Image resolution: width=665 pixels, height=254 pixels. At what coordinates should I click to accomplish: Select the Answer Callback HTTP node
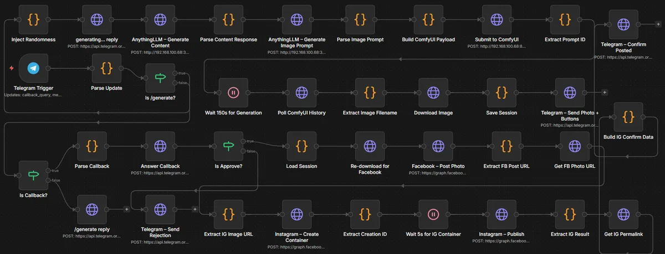pyautogui.click(x=160, y=146)
